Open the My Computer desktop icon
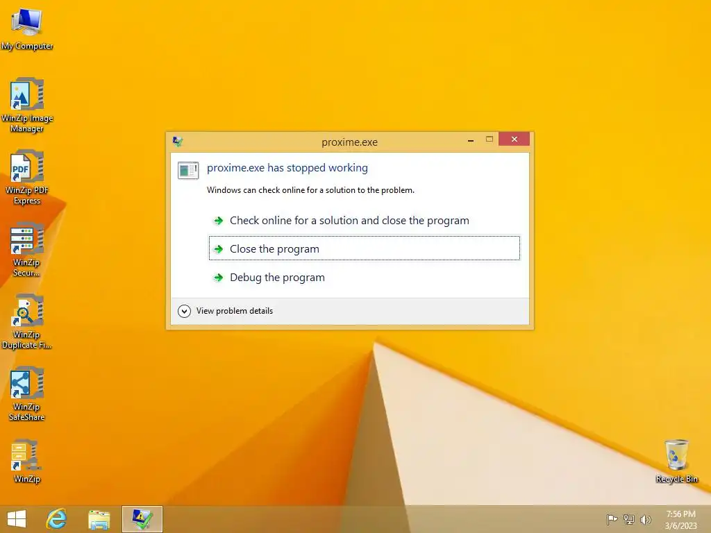Viewport: 711px width, 533px height. (x=27, y=29)
